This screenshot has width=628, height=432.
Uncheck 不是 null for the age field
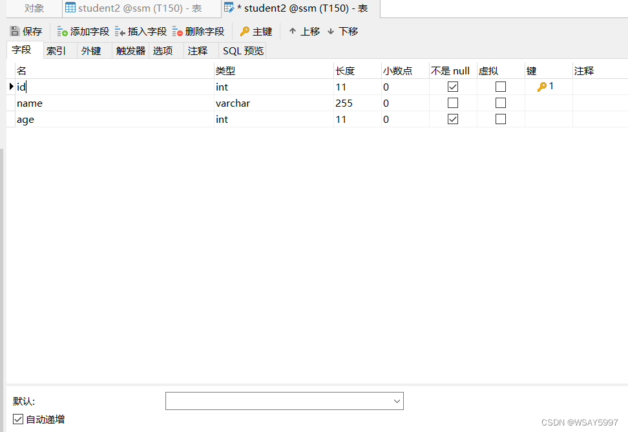click(452, 119)
